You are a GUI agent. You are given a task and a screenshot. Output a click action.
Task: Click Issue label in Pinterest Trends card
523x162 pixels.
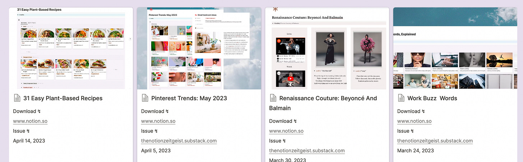[x=150, y=131]
